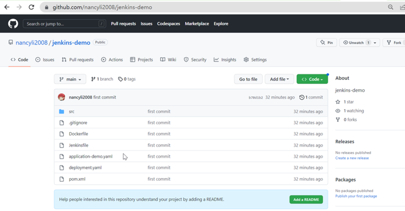Select Pull requests in the top navigation
Screen dimensions: 405x211
tap(124, 24)
